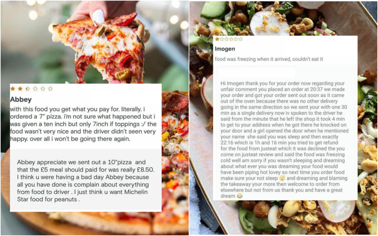The height and width of the screenshot is (236, 378).
Task: Click the half-filled star in Abbey's rating
Action: (28, 89)
